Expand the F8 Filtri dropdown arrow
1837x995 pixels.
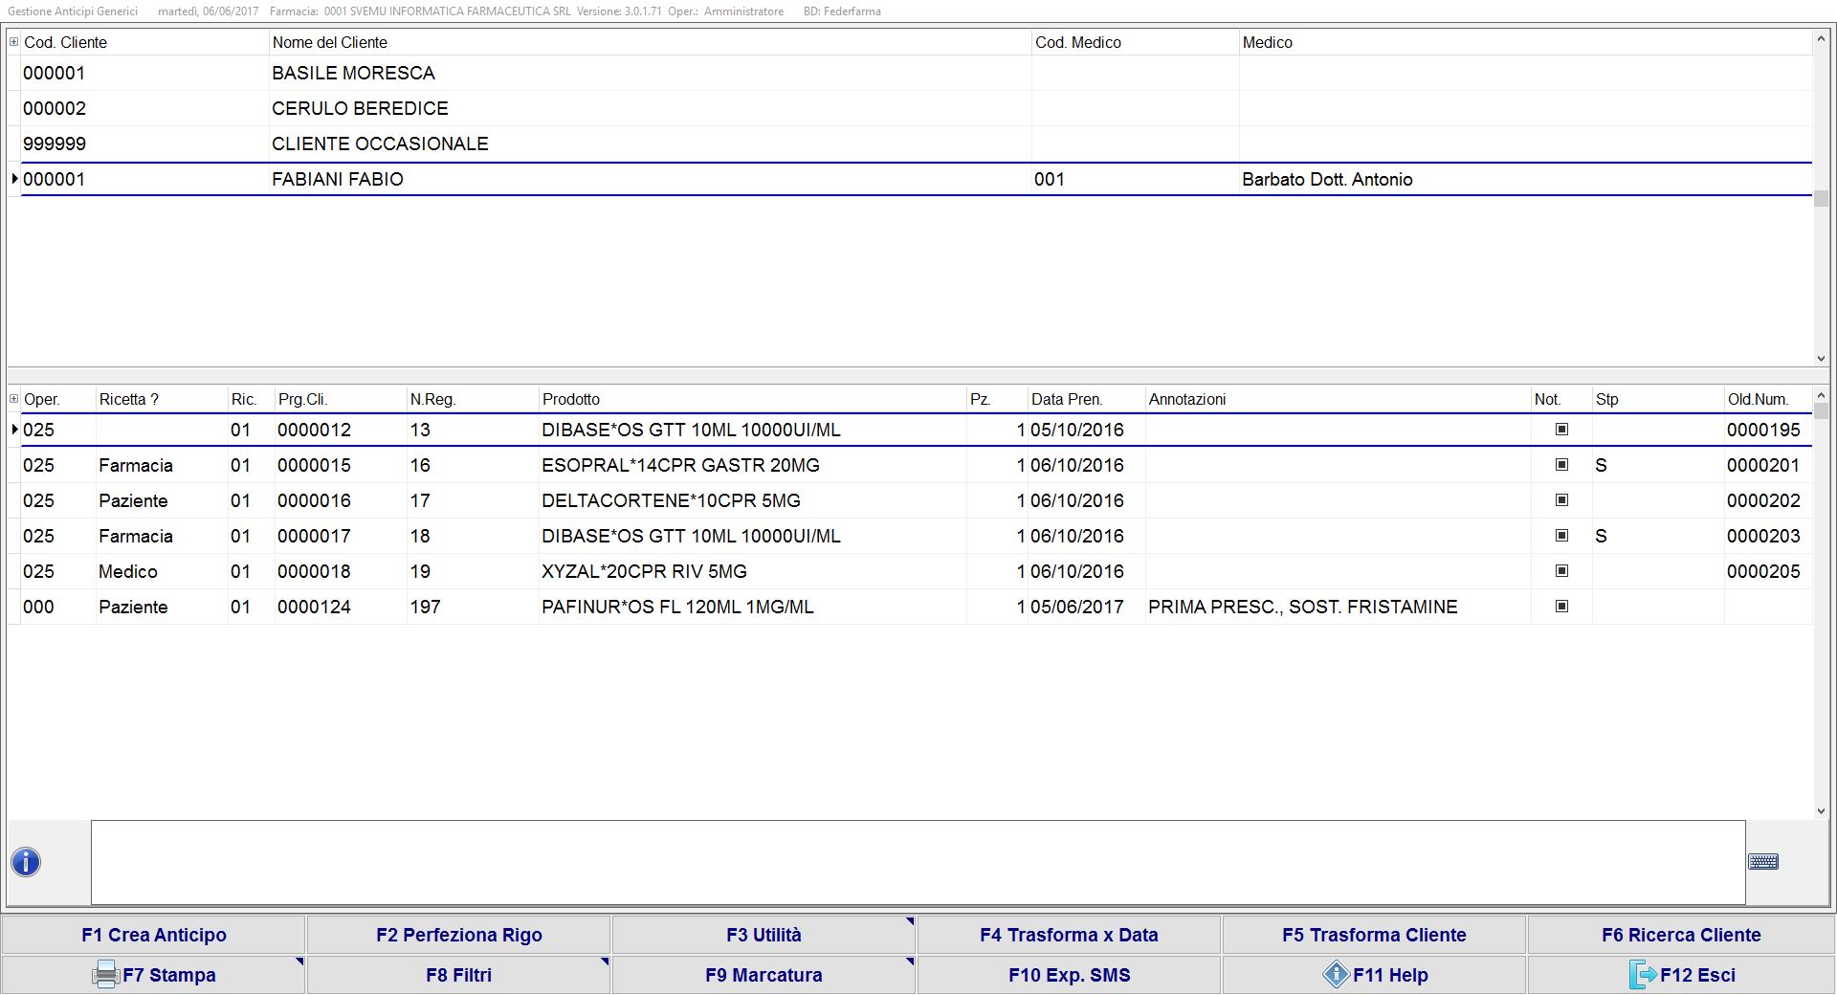605,962
